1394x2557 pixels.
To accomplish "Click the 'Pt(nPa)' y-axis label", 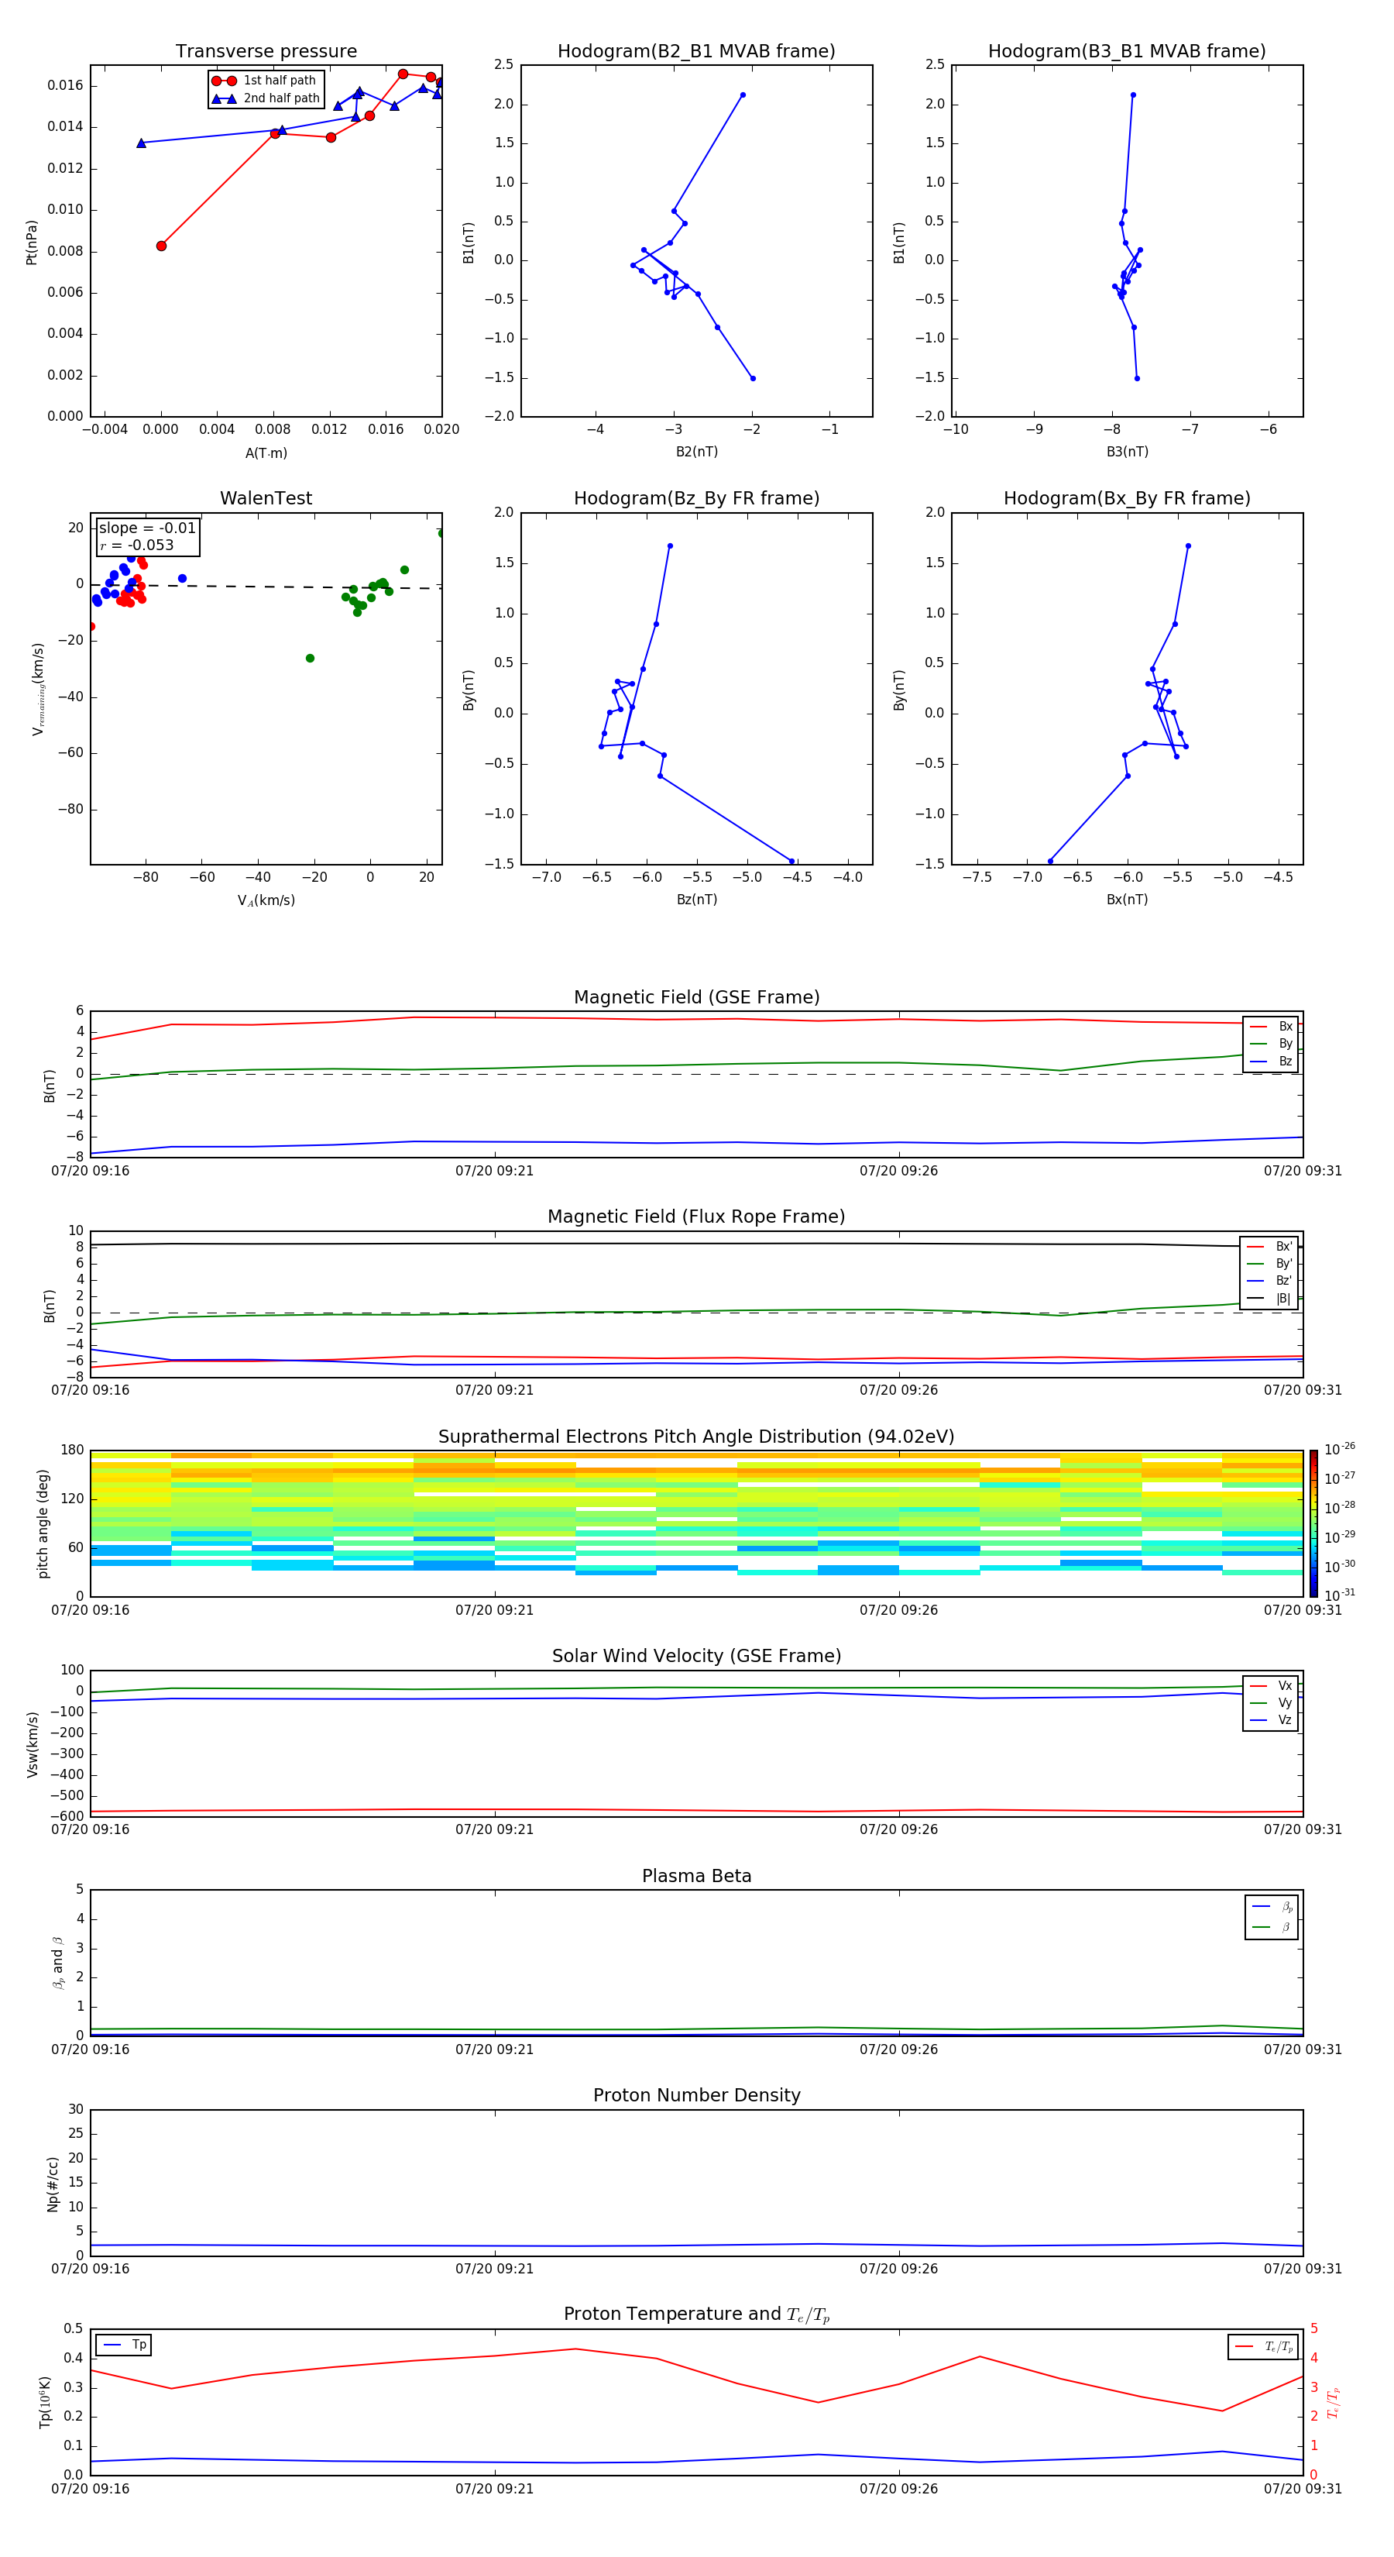I will click(x=32, y=243).
